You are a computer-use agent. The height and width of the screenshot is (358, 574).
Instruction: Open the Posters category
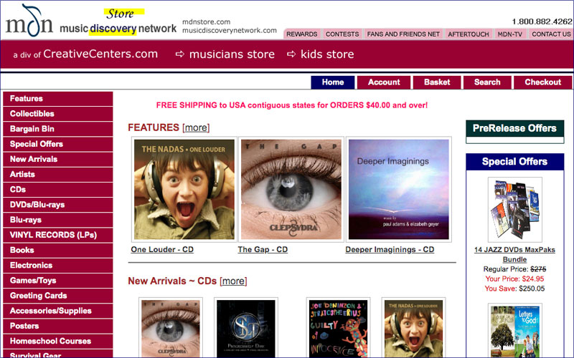coord(58,326)
